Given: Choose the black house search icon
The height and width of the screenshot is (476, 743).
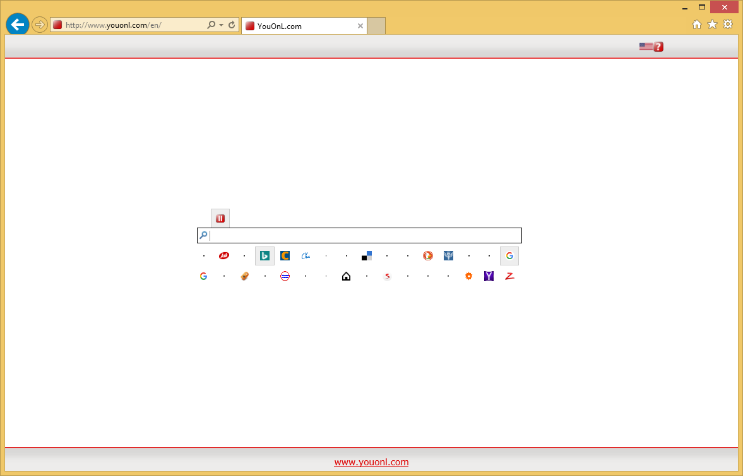Looking at the screenshot, I should tap(346, 276).
